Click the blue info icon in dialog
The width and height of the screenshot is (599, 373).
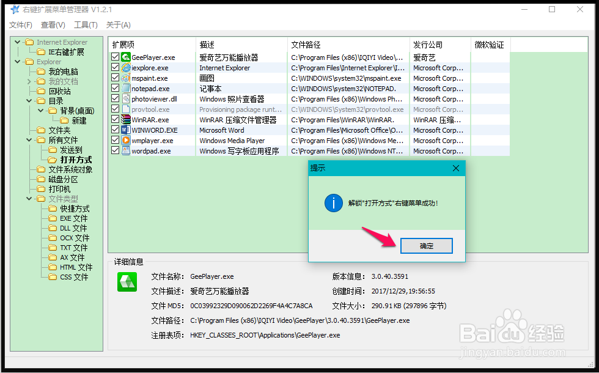tap(334, 203)
